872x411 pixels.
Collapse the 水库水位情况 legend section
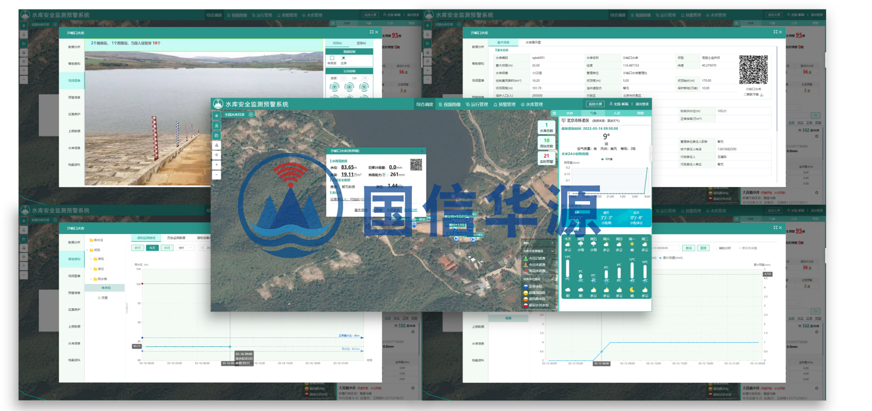(x=552, y=279)
